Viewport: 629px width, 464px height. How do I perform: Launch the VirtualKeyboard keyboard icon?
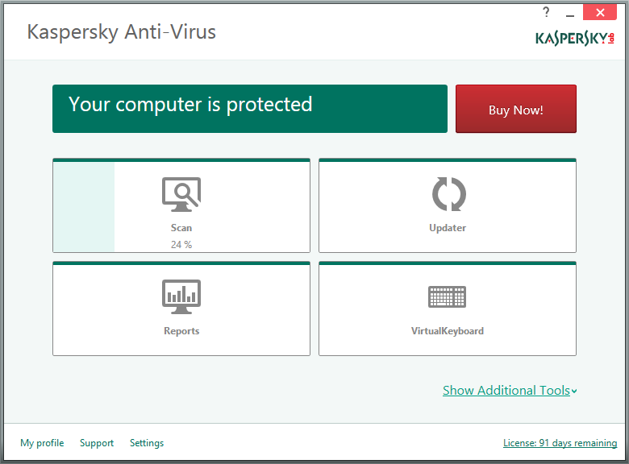[x=448, y=296]
